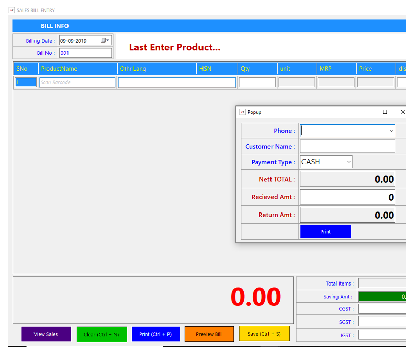This screenshot has width=406, height=355.
Task: Click the Last Enter Product label
Action: (175, 47)
